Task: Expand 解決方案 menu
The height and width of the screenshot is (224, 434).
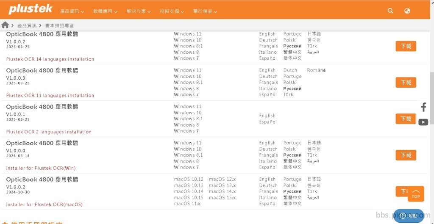Action: pyautogui.click(x=139, y=11)
